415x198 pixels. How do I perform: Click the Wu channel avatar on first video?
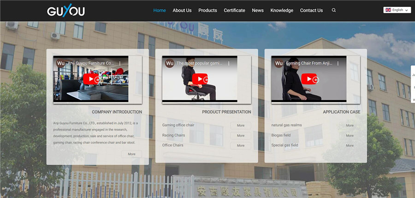coord(60,63)
